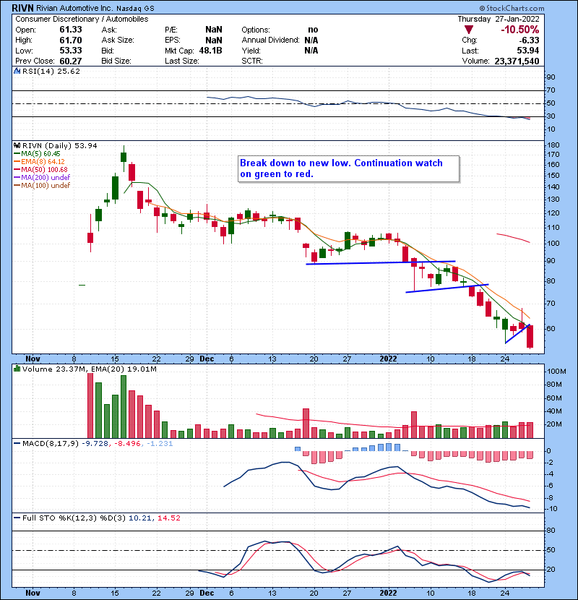This screenshot has width=578, height=600.
Task: Click the Open price 61.33
Action: [70, 30]
